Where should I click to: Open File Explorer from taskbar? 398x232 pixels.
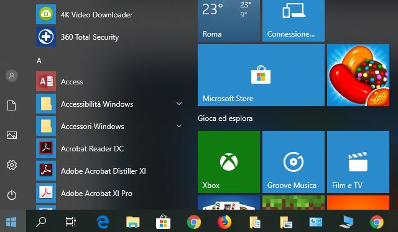pyautogui.click(x=133, y=222)
